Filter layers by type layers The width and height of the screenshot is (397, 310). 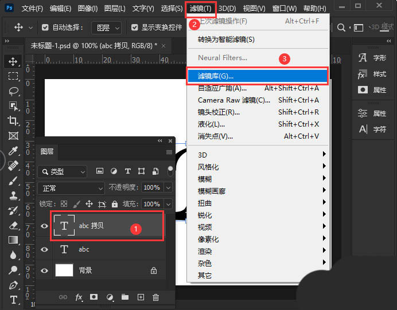pos(128,171)
